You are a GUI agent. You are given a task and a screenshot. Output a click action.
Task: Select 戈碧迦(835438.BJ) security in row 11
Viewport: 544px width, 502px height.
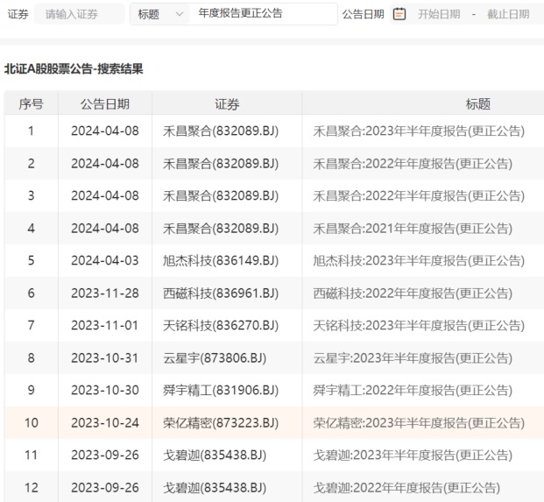pos(215,456)
